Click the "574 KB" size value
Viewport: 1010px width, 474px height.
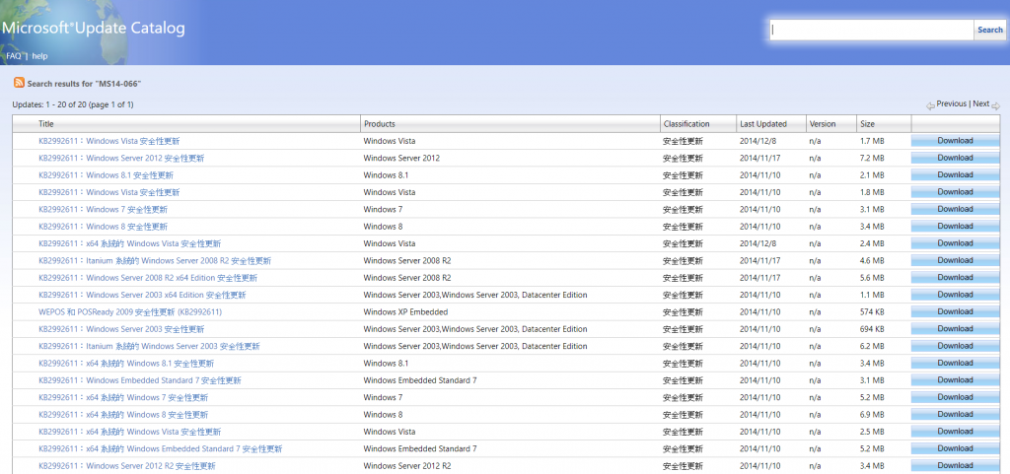click(x=872, y=312)
